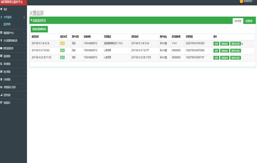Click the home icon in the sidebar

pyautogui.click(x=1, y=9)
